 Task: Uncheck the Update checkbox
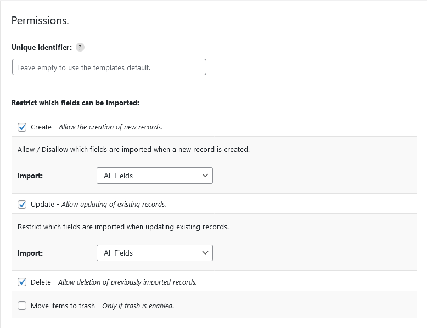(x=22, y=205)
